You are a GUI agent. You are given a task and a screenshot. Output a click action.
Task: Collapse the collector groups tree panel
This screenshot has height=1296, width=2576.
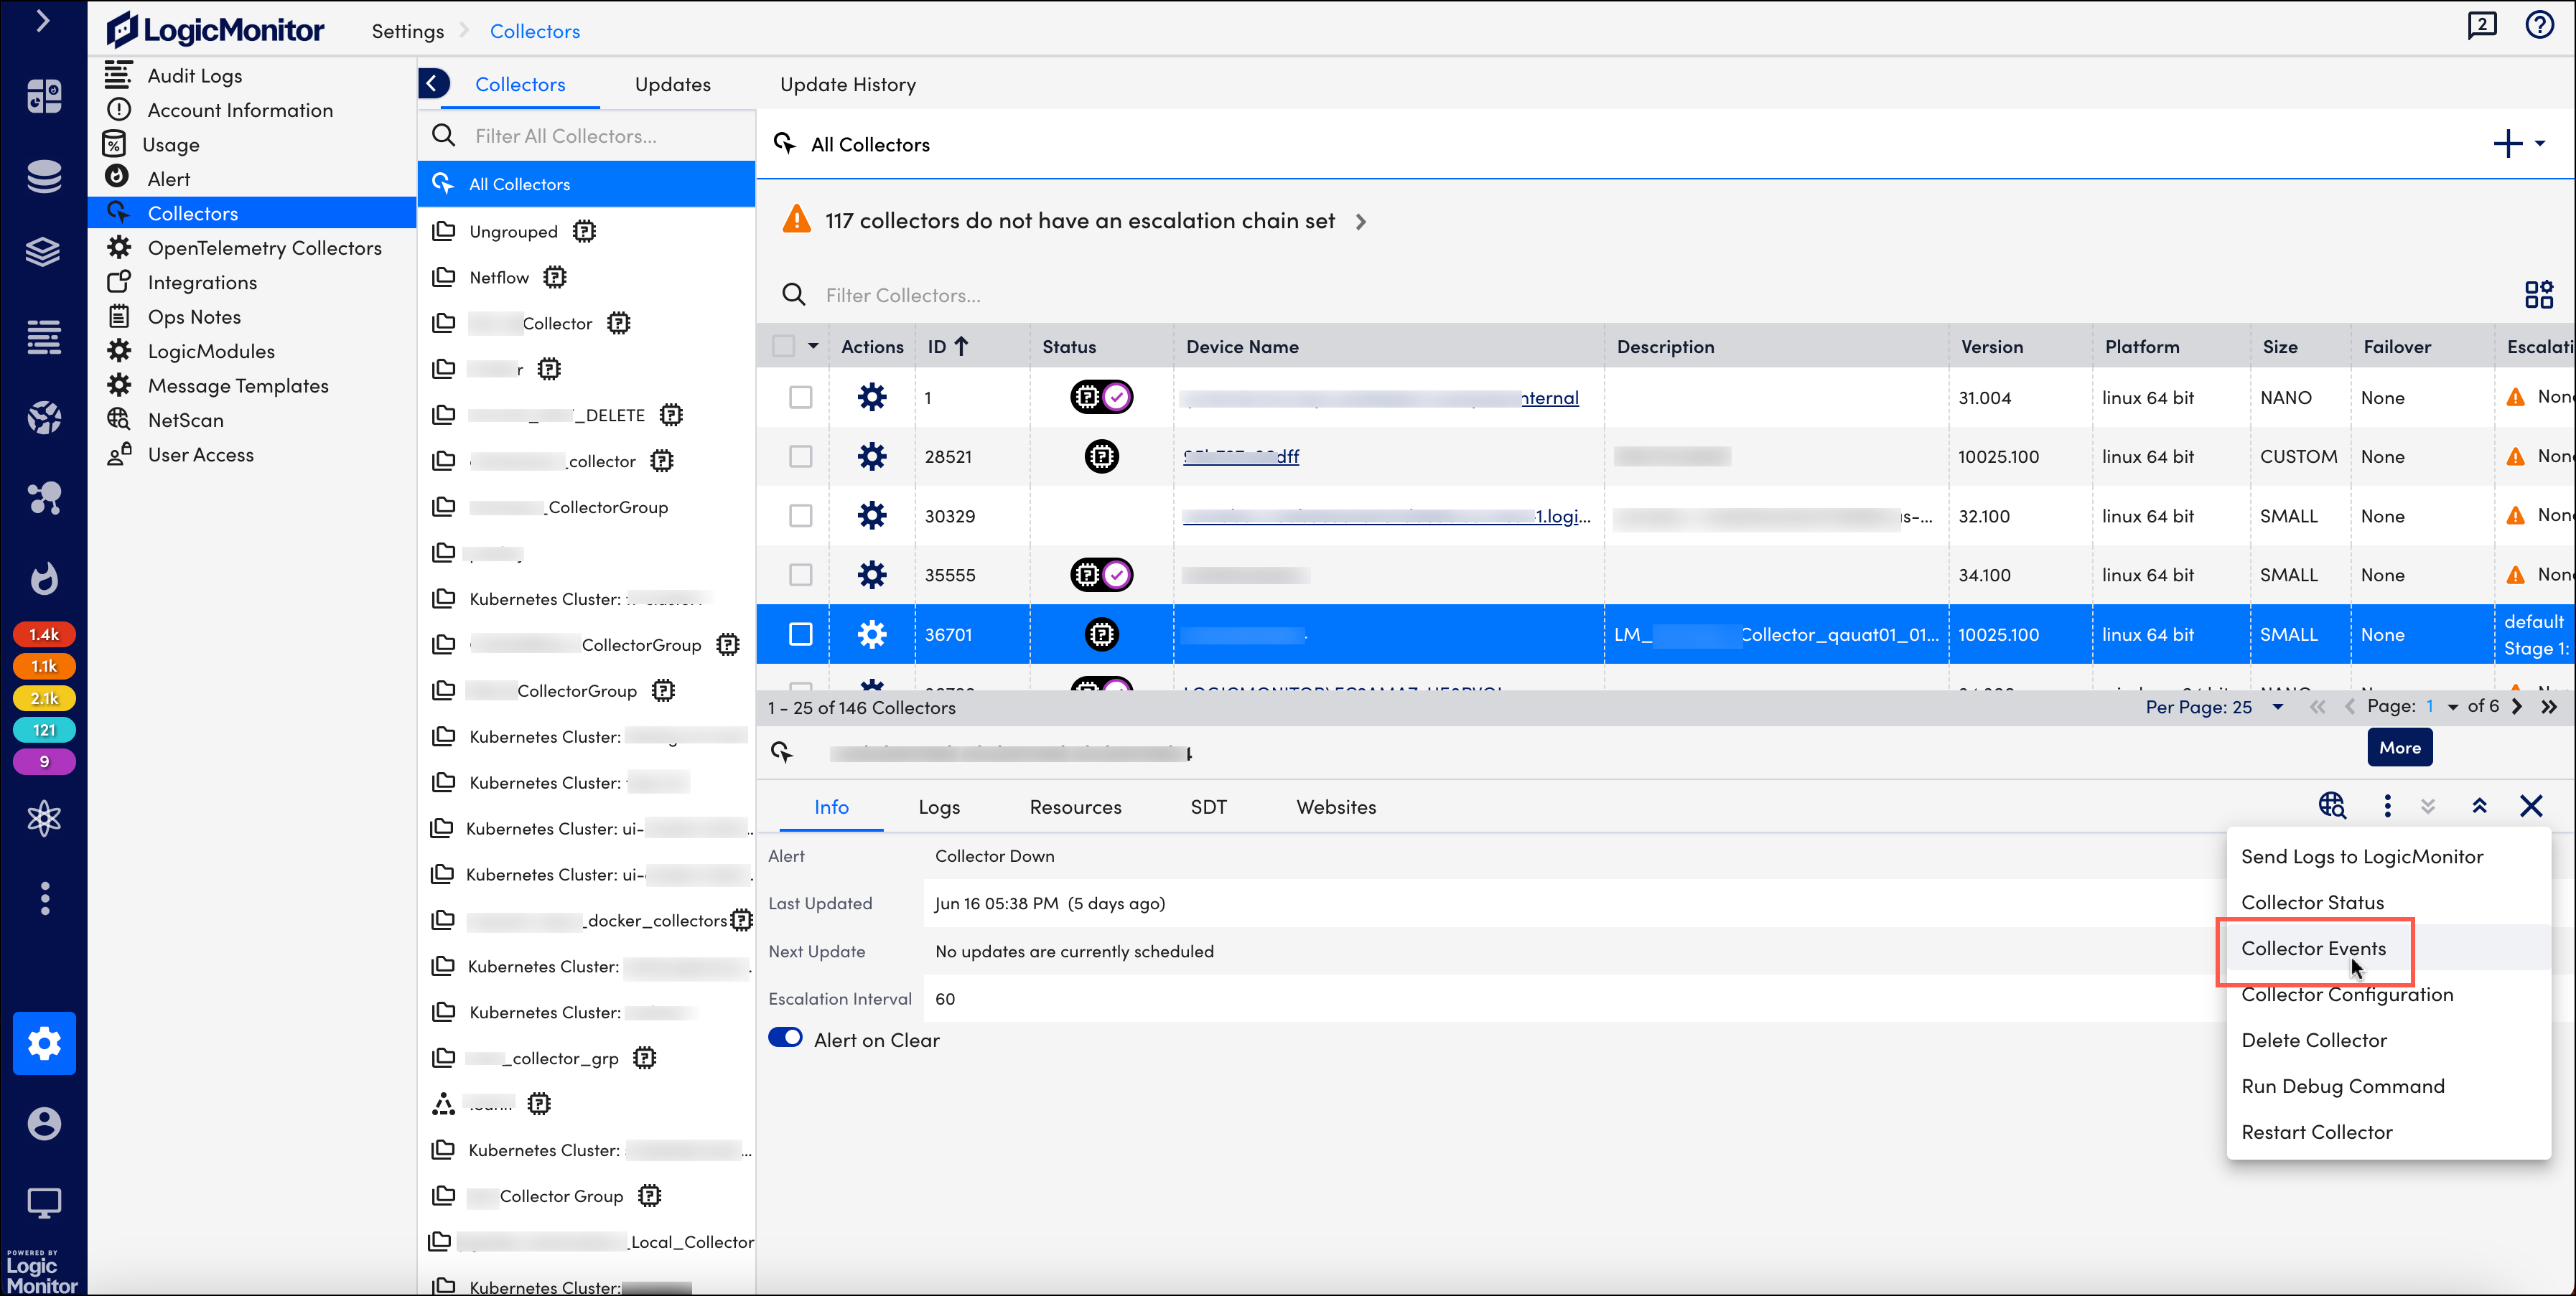pyautogui.click(x=432, y=83)
